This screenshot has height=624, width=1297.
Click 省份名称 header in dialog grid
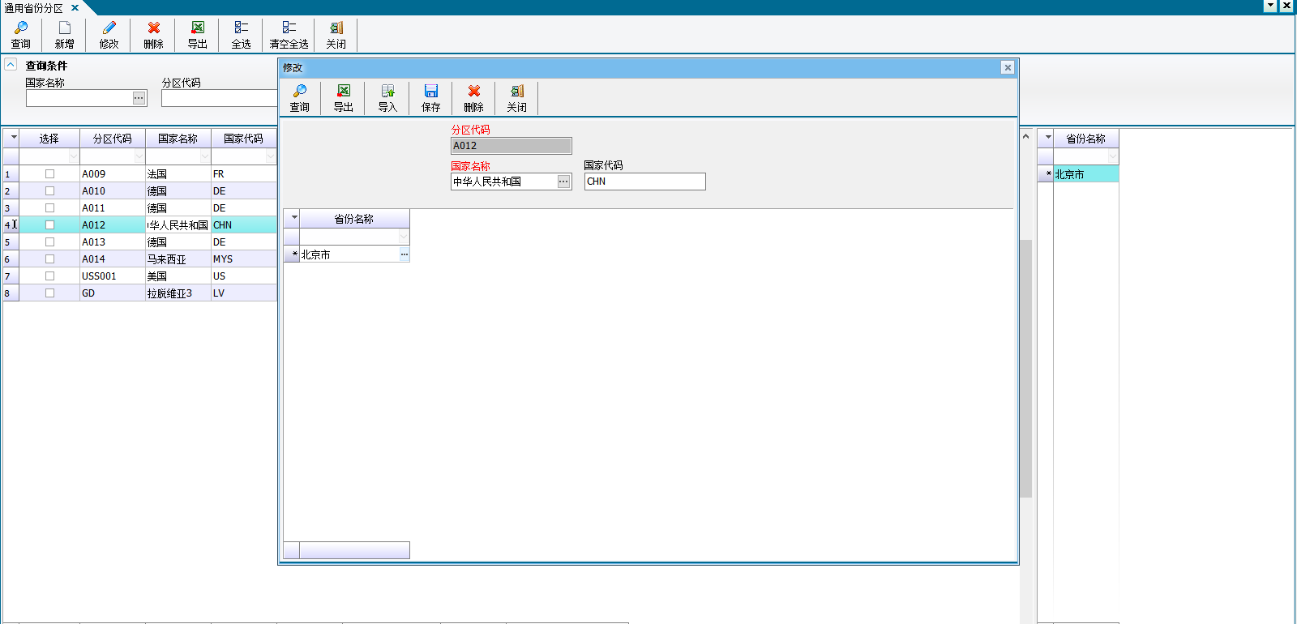tap(355, 219)
